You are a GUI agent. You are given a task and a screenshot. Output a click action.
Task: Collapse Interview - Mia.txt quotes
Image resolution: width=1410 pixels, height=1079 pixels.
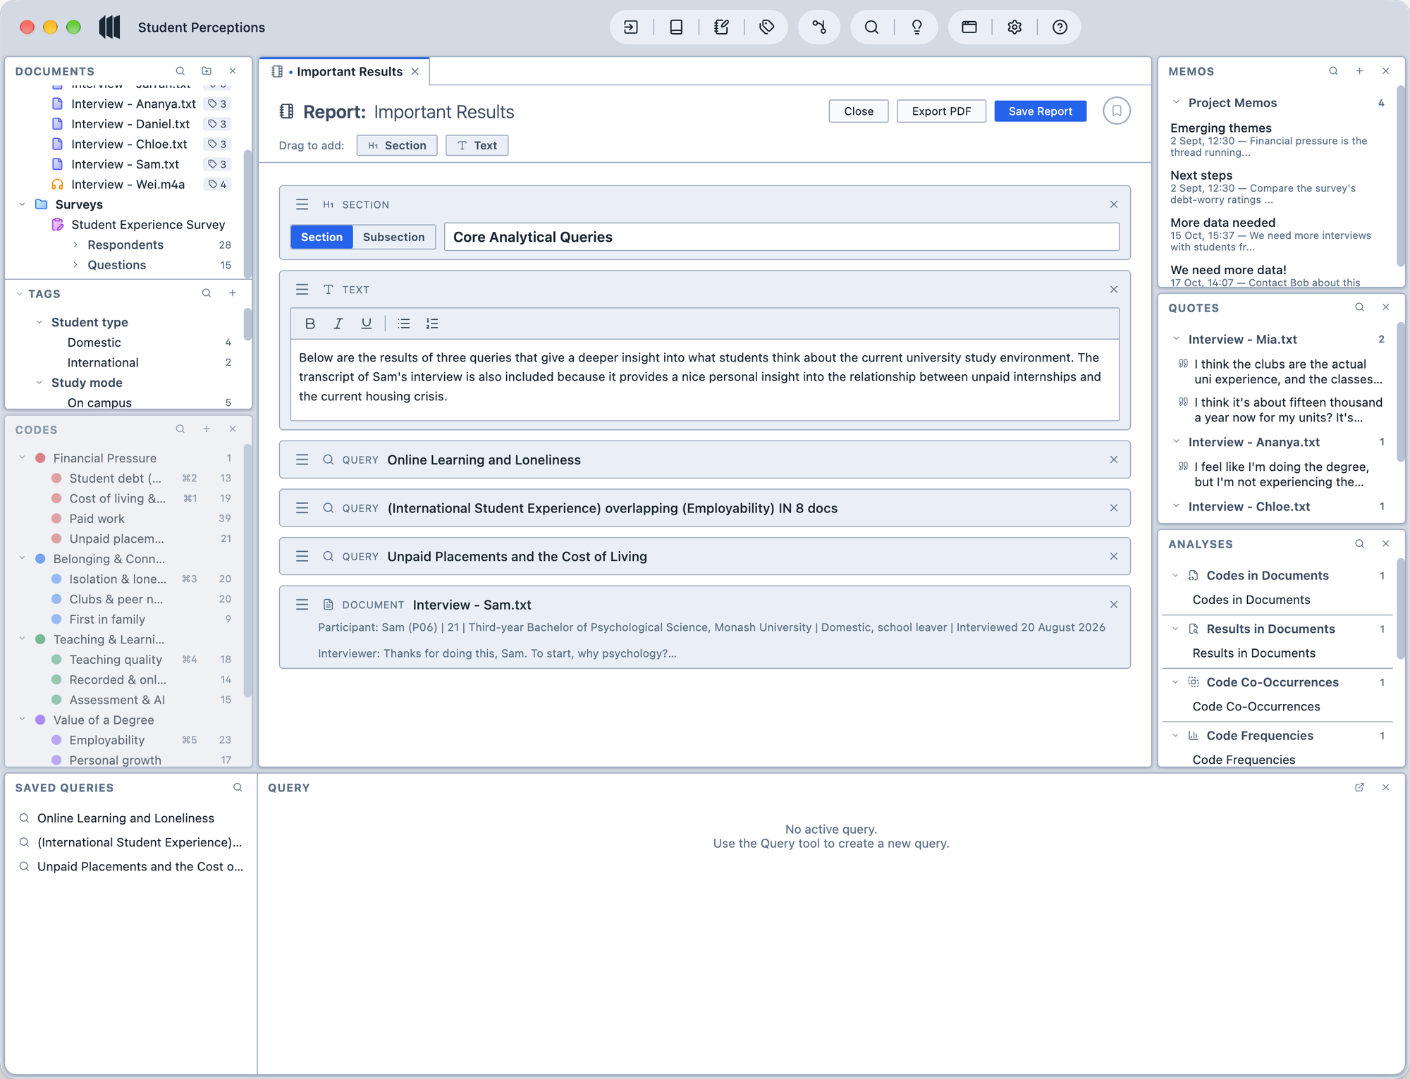point(1176,339)
